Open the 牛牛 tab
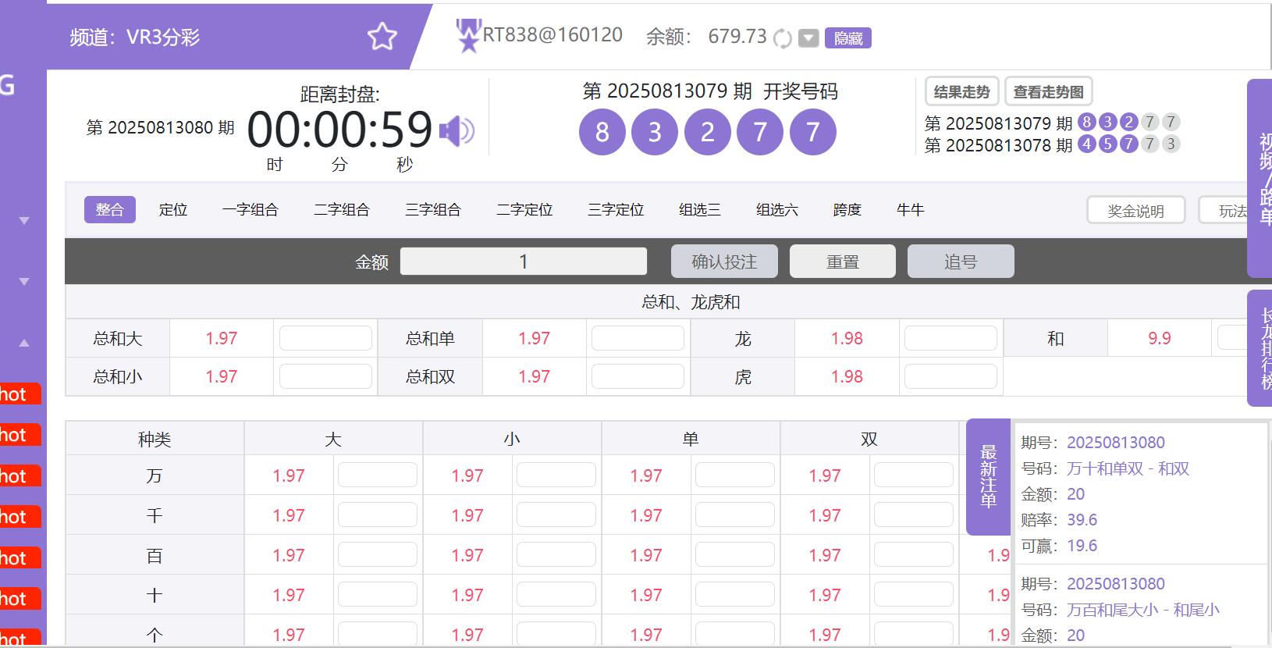 click(x=910, y=210)
